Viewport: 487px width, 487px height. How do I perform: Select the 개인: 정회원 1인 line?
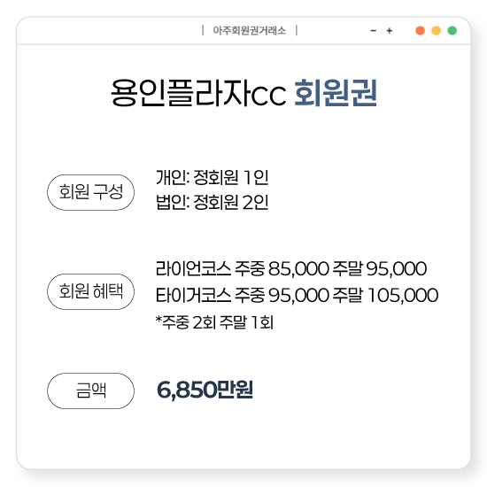pos(213,178)
